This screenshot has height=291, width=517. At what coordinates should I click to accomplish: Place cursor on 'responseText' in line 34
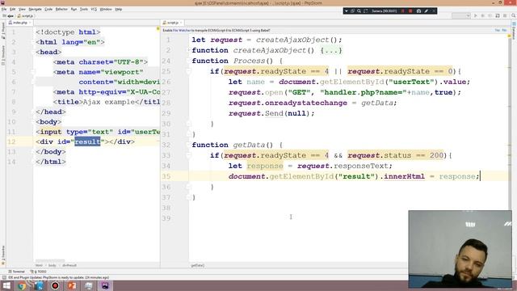[361, 166]
